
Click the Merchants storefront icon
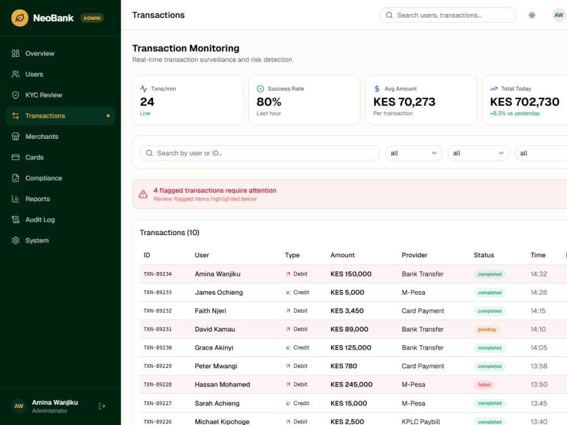click(15, 137)
